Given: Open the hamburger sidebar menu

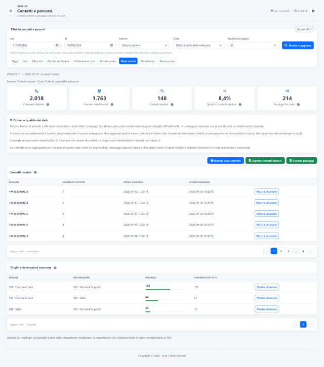Looking at the screenshot, I should tap(11, 11).
